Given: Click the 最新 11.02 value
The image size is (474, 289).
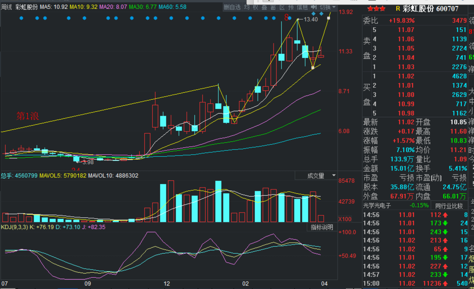Looking at the screenshot, I should point(406,122).
